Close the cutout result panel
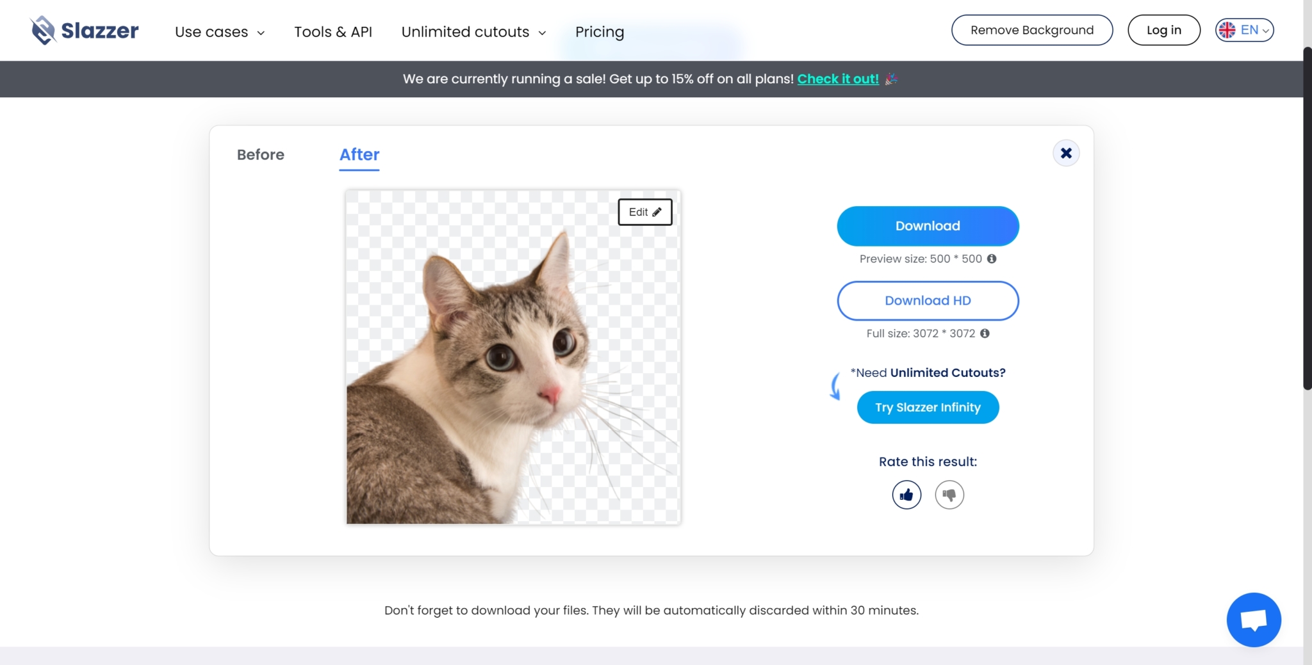The width and height of the screenshot is (1312, 665). point(1065,152)
